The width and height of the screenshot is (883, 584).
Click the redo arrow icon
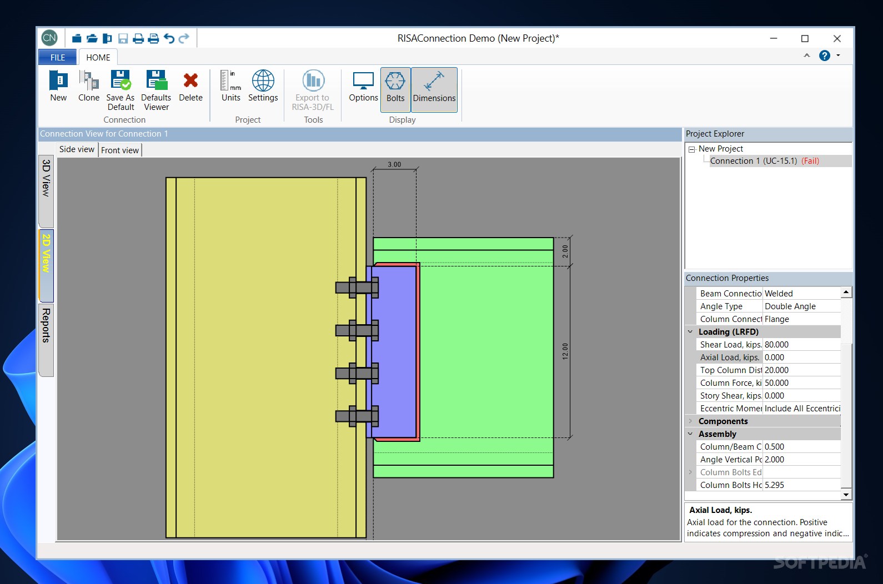(x=184, y=38)
